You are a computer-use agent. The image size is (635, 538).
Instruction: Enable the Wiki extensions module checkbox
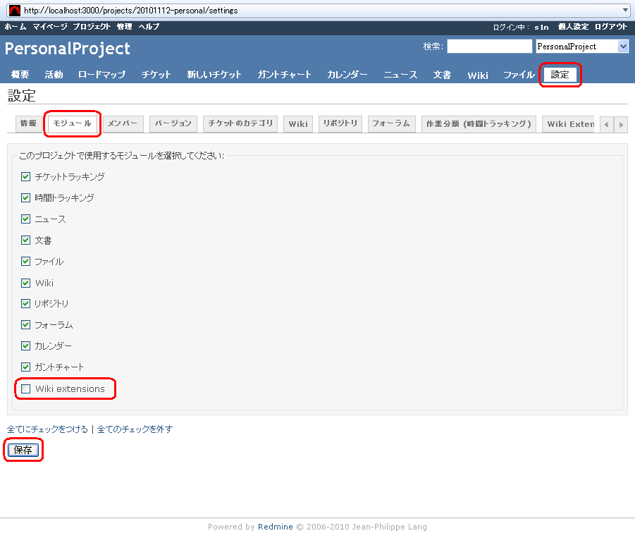point(26,389)
